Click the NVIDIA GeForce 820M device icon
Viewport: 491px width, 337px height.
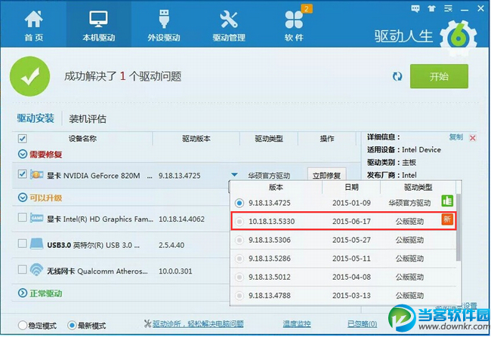pyautogui.click(x=37, y=175)
